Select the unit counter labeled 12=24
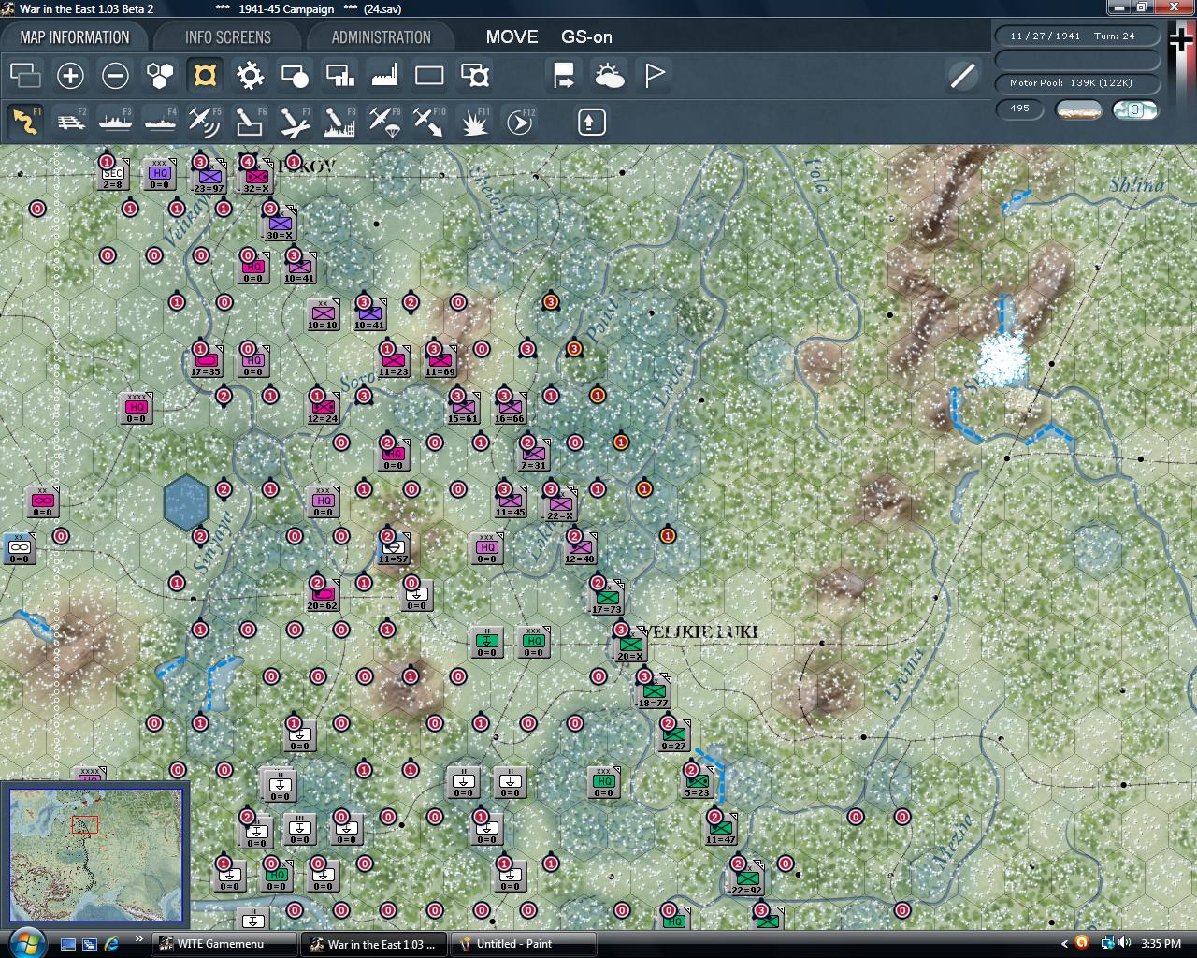Screen dimensions: 1197x958 323,409
